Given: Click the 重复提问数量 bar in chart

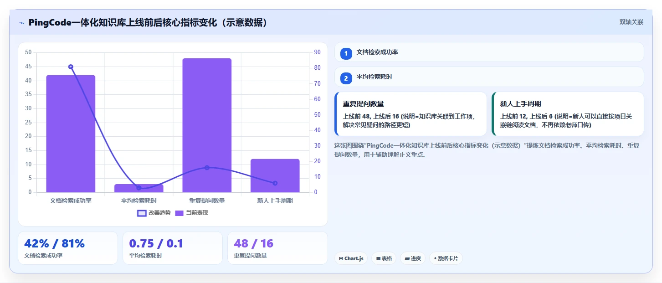Looking at the screenshot, I should click(207, 125).
